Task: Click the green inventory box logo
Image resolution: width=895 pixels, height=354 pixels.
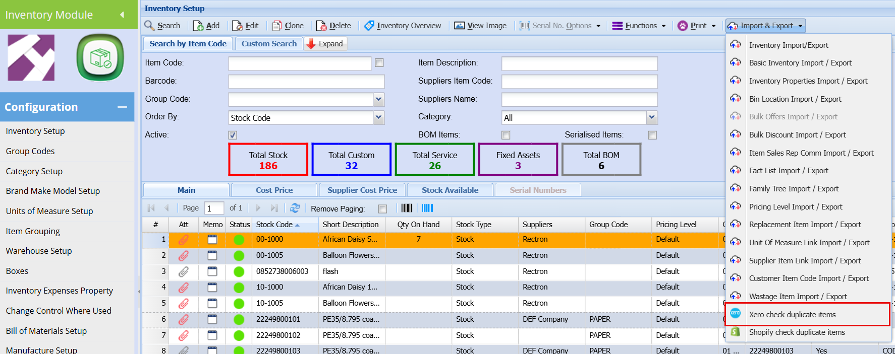Action: [100, 58]
